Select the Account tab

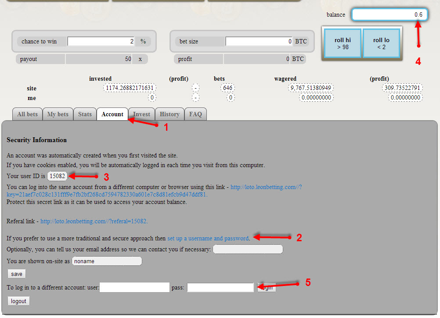pos(112,114)
